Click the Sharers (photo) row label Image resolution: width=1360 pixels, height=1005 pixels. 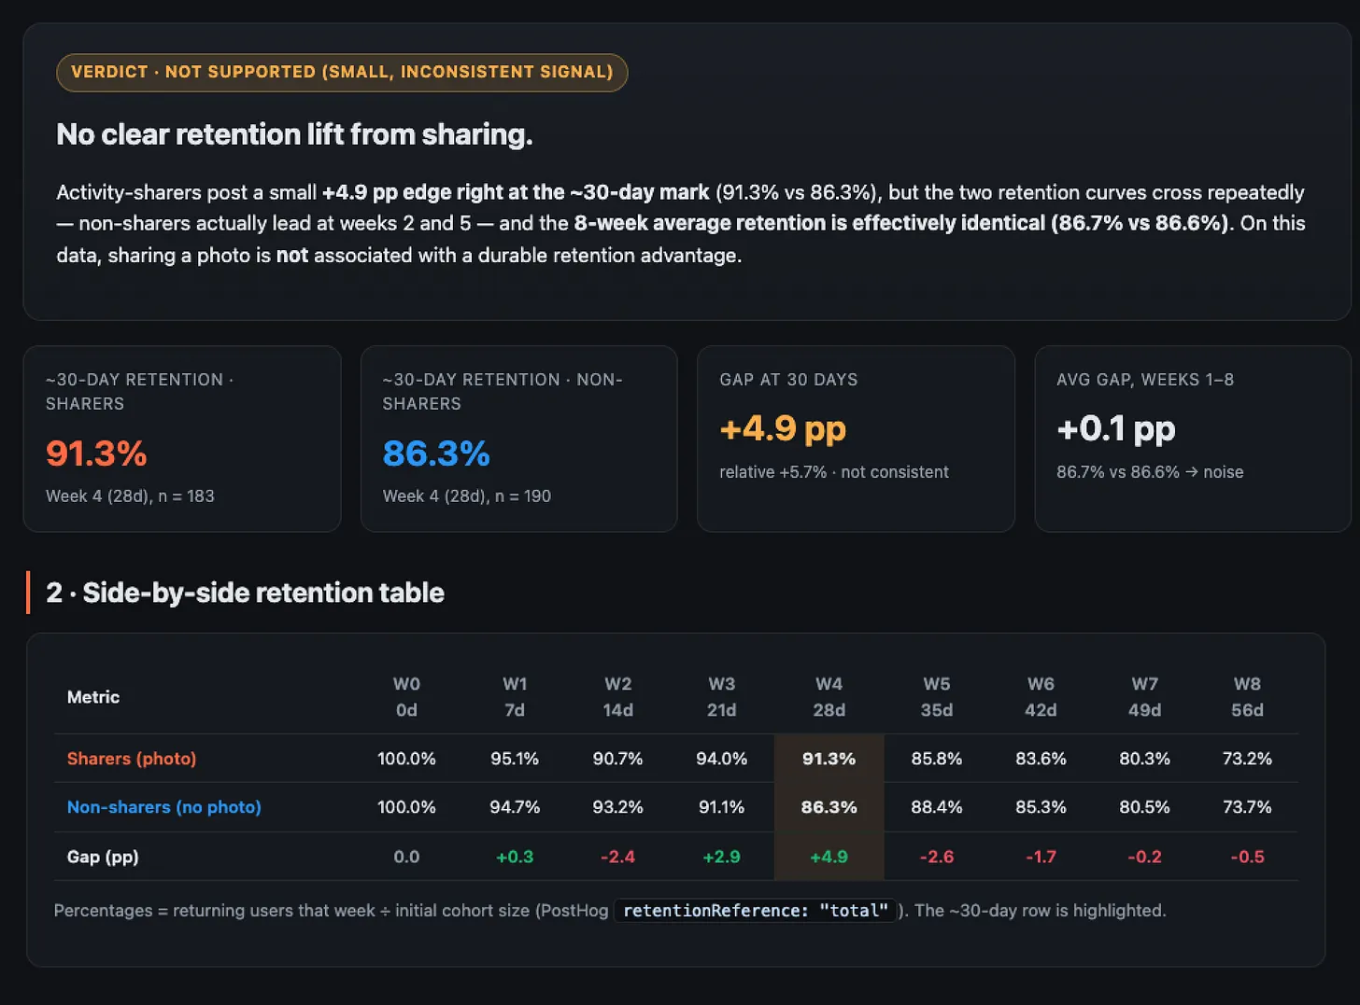132,759
